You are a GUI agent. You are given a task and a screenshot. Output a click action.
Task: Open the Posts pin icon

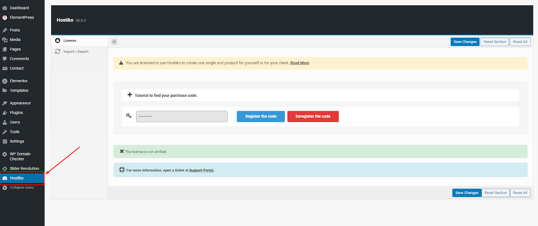coord(5,30)
